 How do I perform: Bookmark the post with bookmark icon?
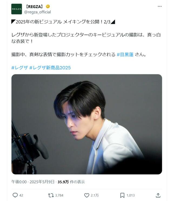coord(122,195)
